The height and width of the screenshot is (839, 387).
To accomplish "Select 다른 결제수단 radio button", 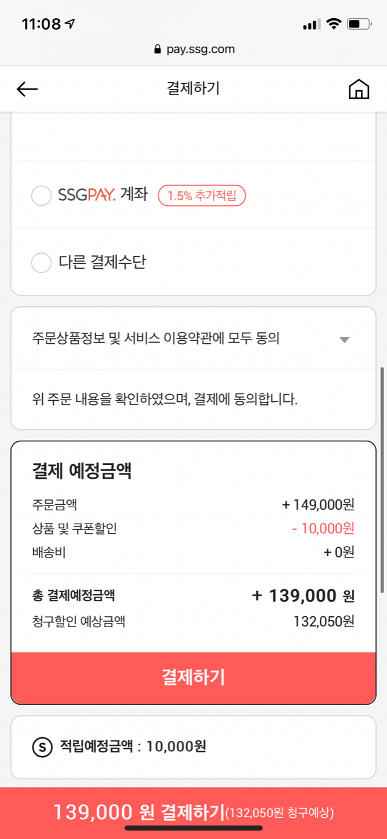I will (41, 263).
